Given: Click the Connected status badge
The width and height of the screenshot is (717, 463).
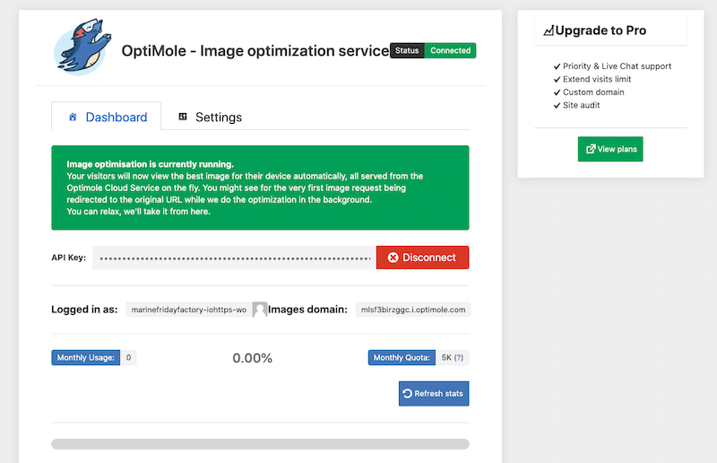Looking at the screenshot, I should click(x=451, y=50).
